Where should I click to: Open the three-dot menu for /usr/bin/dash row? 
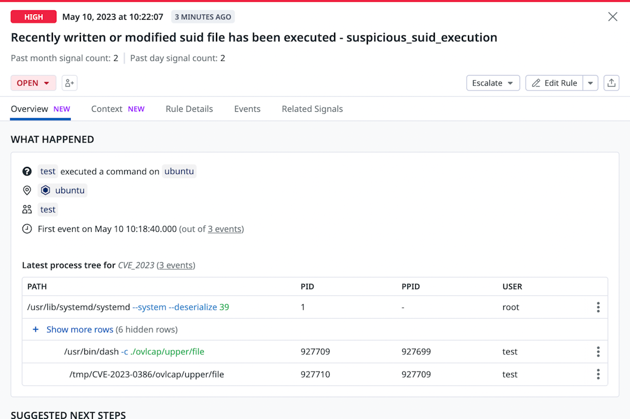click(598, 352)
